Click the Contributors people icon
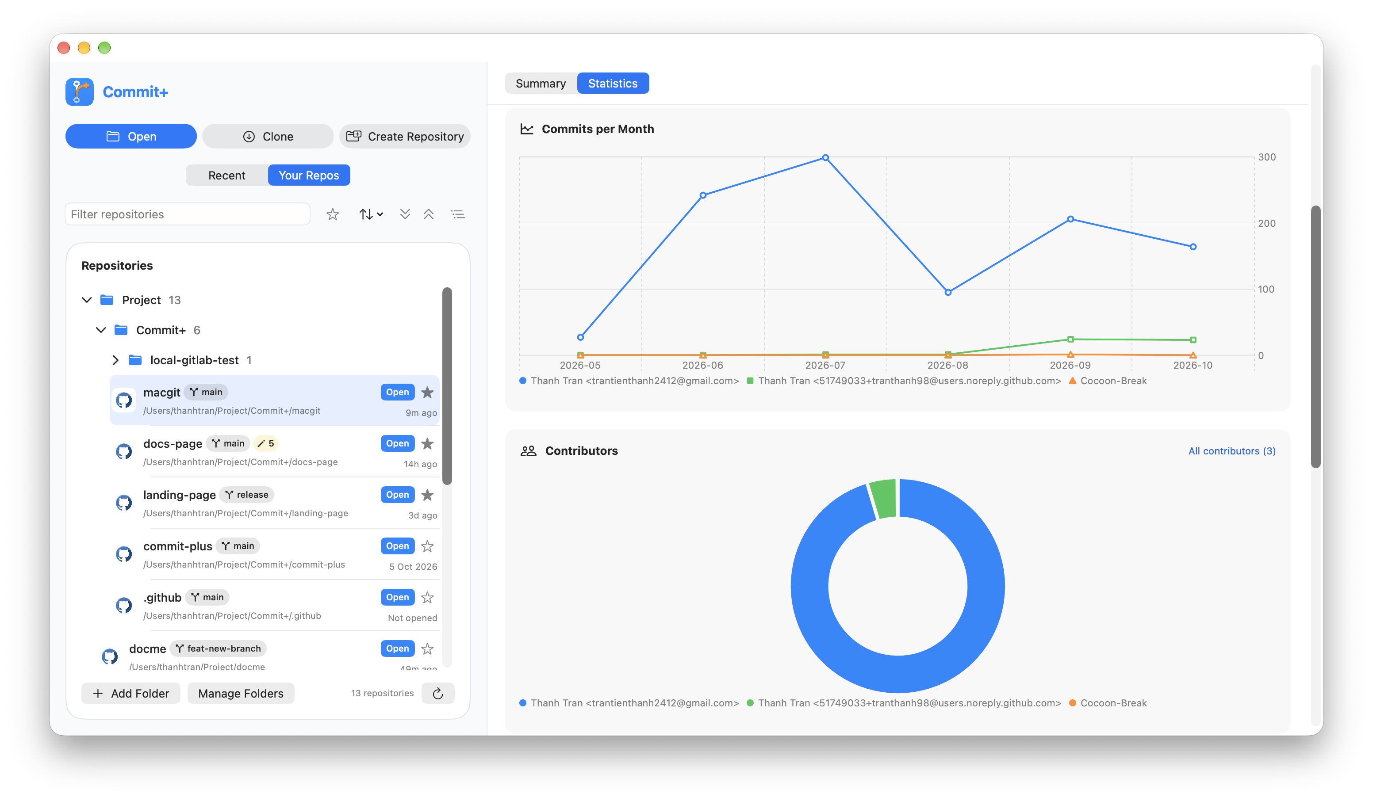Screen dimensions: 1373x801 [529, 451]
